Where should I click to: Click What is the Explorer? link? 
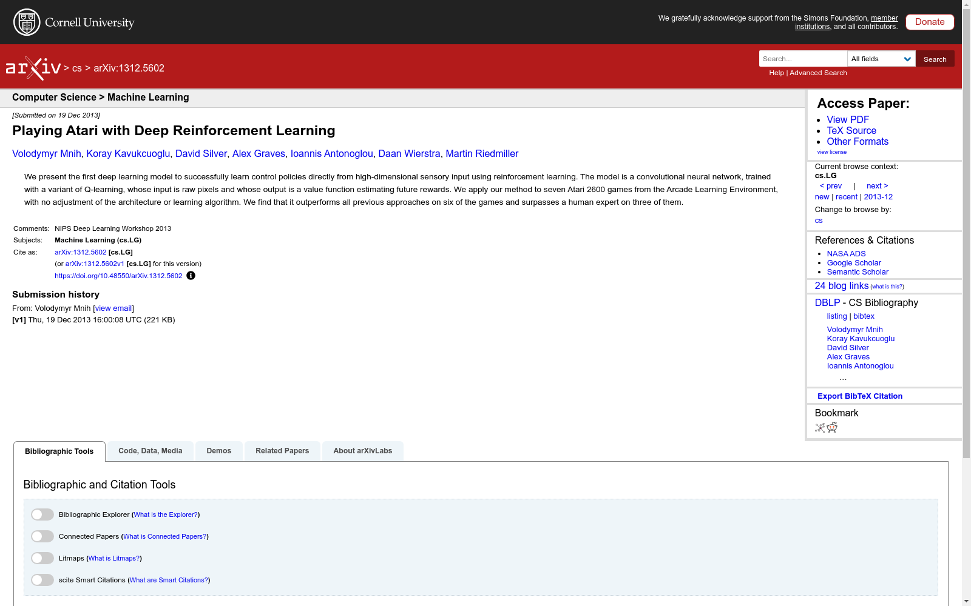pyautogui.click(x=166, y=514)
